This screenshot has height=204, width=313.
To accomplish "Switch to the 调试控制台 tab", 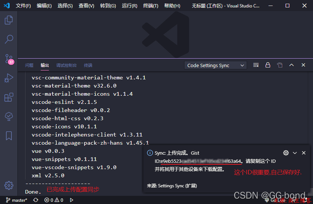I will click(67, 65).
